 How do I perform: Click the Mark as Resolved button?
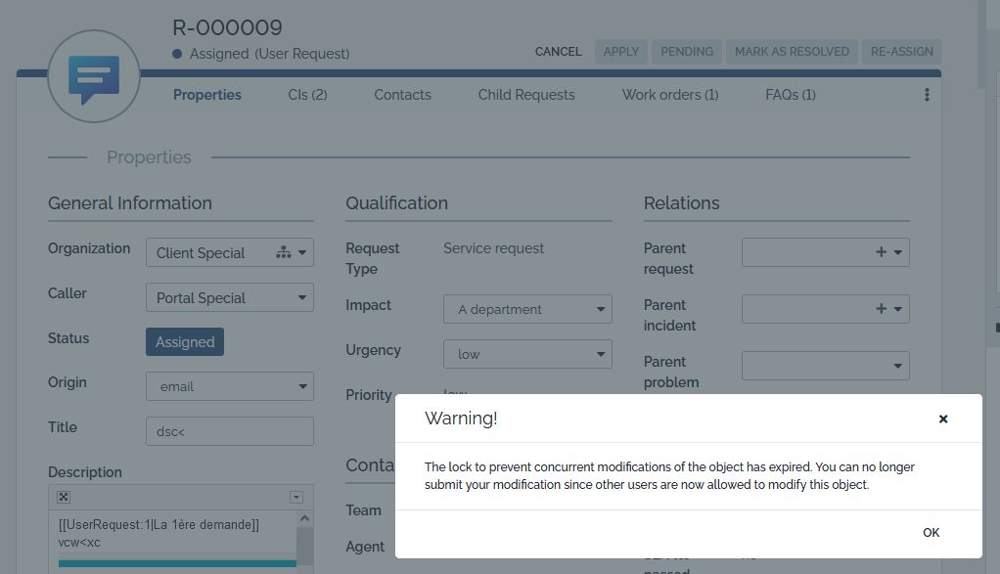click(792, 52)
